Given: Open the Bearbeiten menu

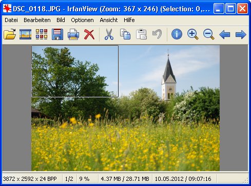Looking at the screenshot, I should tap(37, 20).
